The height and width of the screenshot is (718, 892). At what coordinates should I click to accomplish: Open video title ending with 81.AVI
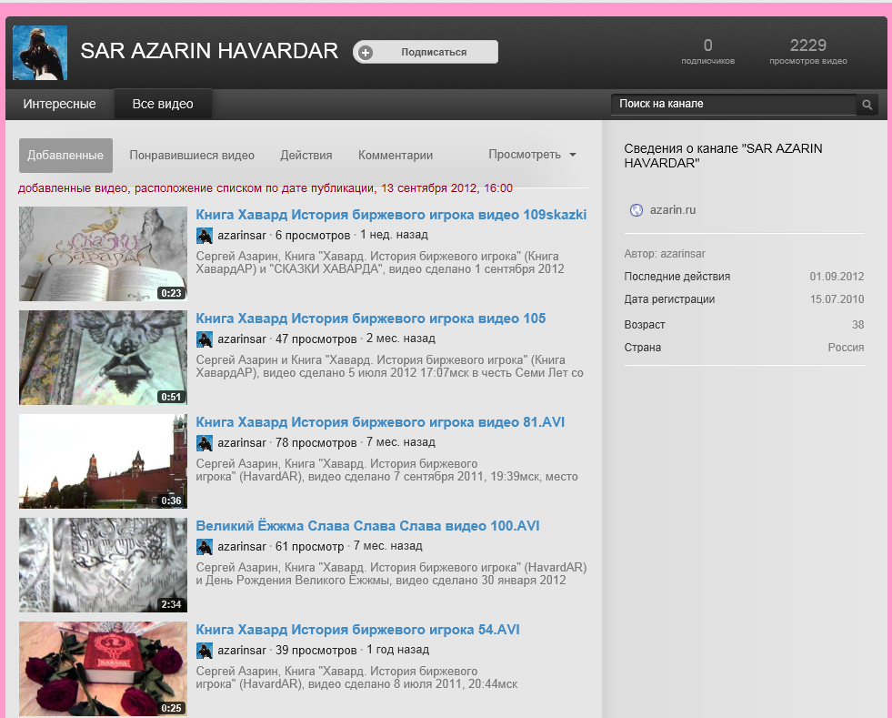click(381, 422)
